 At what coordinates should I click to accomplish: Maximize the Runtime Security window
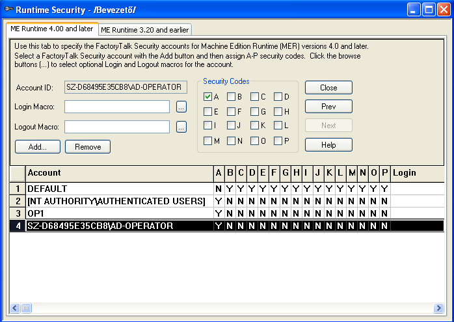[x=429, y=10]
